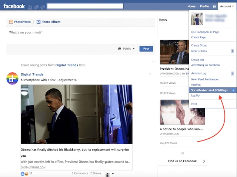Click the Photo Album icon
The height and width of the screenshot is (177, 237).
pyautogui.click(x=39, y=22)
